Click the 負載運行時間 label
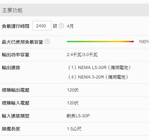The image size is (149, 140). [15, 26]
